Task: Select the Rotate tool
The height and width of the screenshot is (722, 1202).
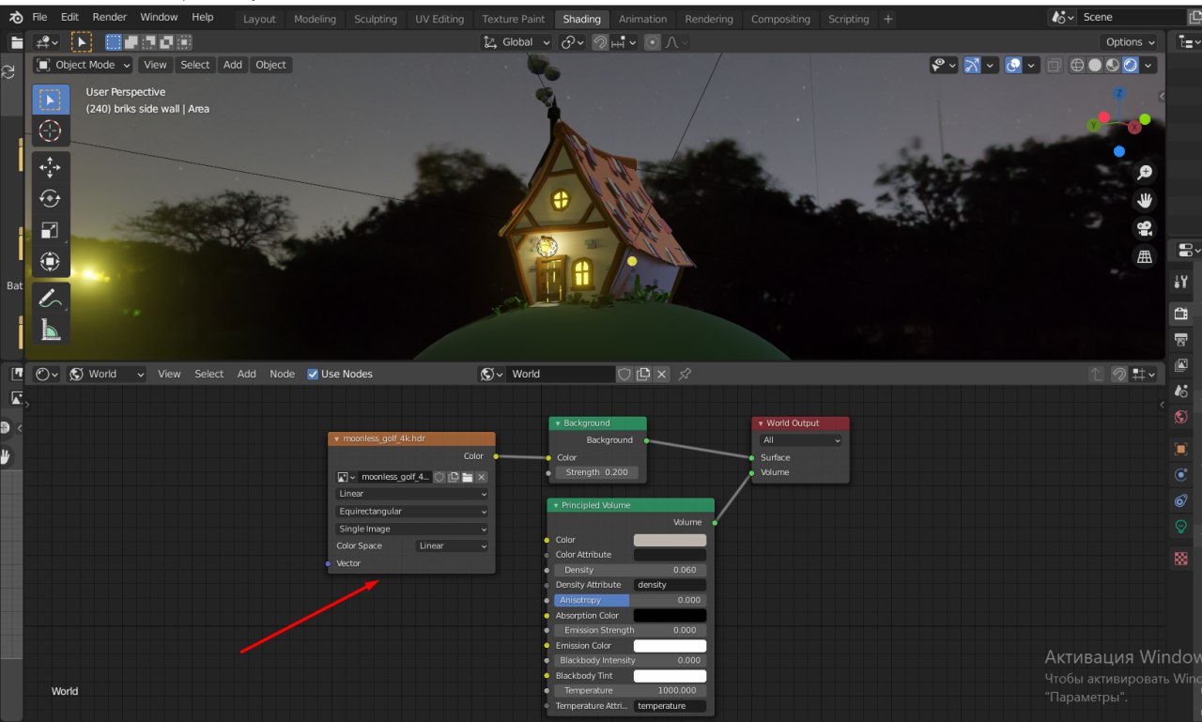Action: [51, 198]
